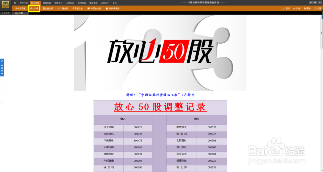
Task: Open the 模拟 simulation tool
Action: (x=286, y=8)
